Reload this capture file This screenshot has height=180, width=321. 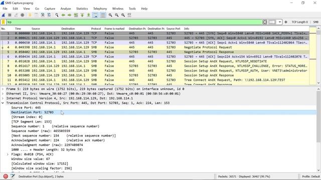coord(49,15)
